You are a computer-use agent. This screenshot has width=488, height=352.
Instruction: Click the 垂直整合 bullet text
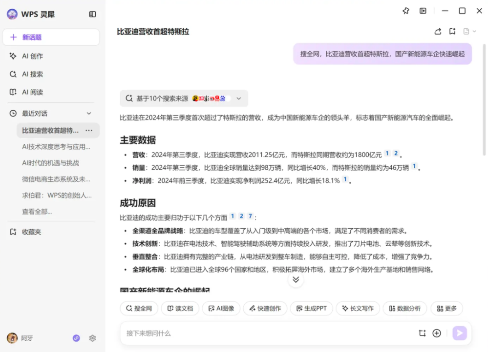283,256
